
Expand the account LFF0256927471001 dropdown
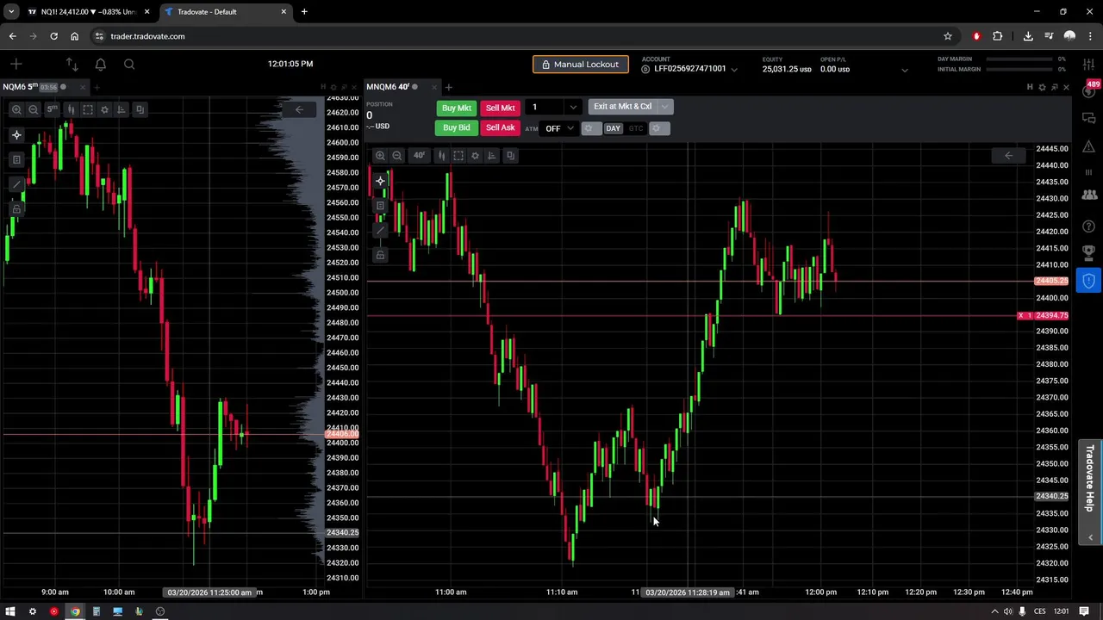tap(734, 70)
